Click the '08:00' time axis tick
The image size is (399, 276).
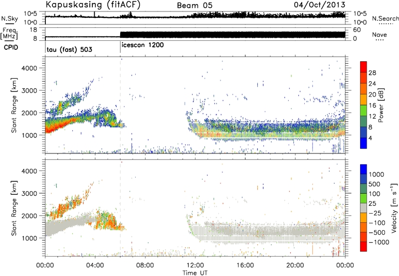[x=145, y=266]
